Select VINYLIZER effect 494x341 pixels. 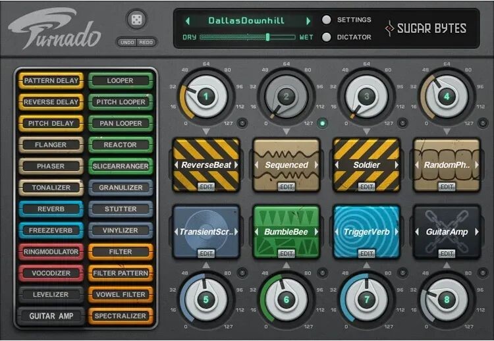(121, 230)
